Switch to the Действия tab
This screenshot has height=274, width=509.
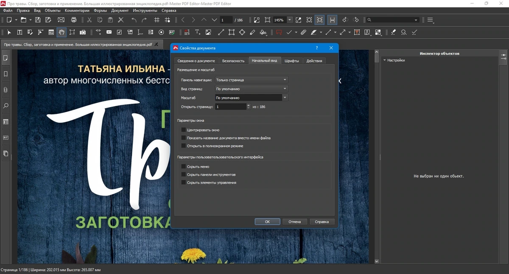click(314, 61)
